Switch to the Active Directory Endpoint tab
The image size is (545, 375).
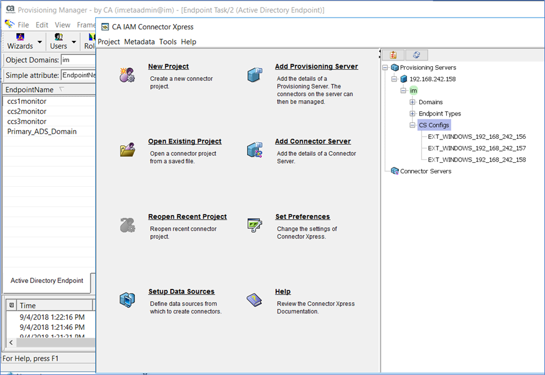pyautogui.click(x=47, y=281)
